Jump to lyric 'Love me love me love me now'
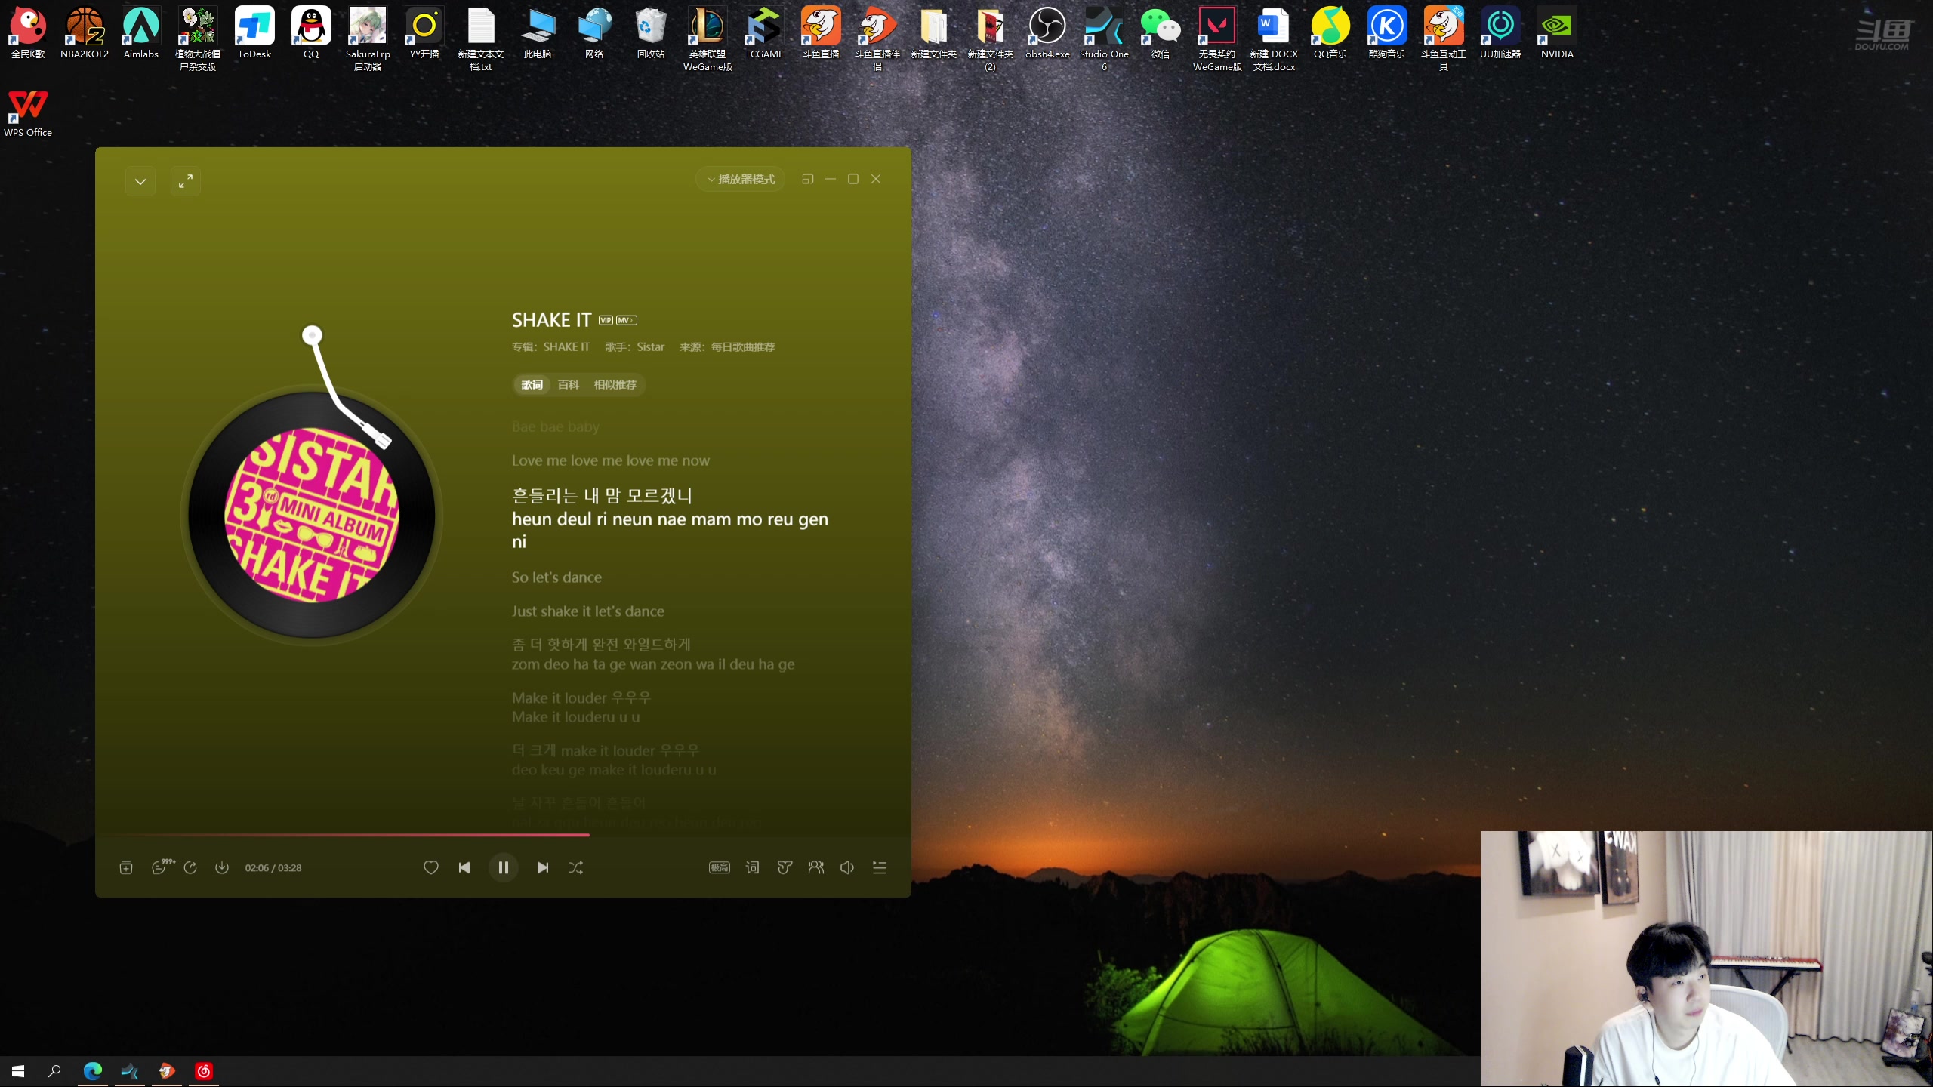 tap(610, 460)
